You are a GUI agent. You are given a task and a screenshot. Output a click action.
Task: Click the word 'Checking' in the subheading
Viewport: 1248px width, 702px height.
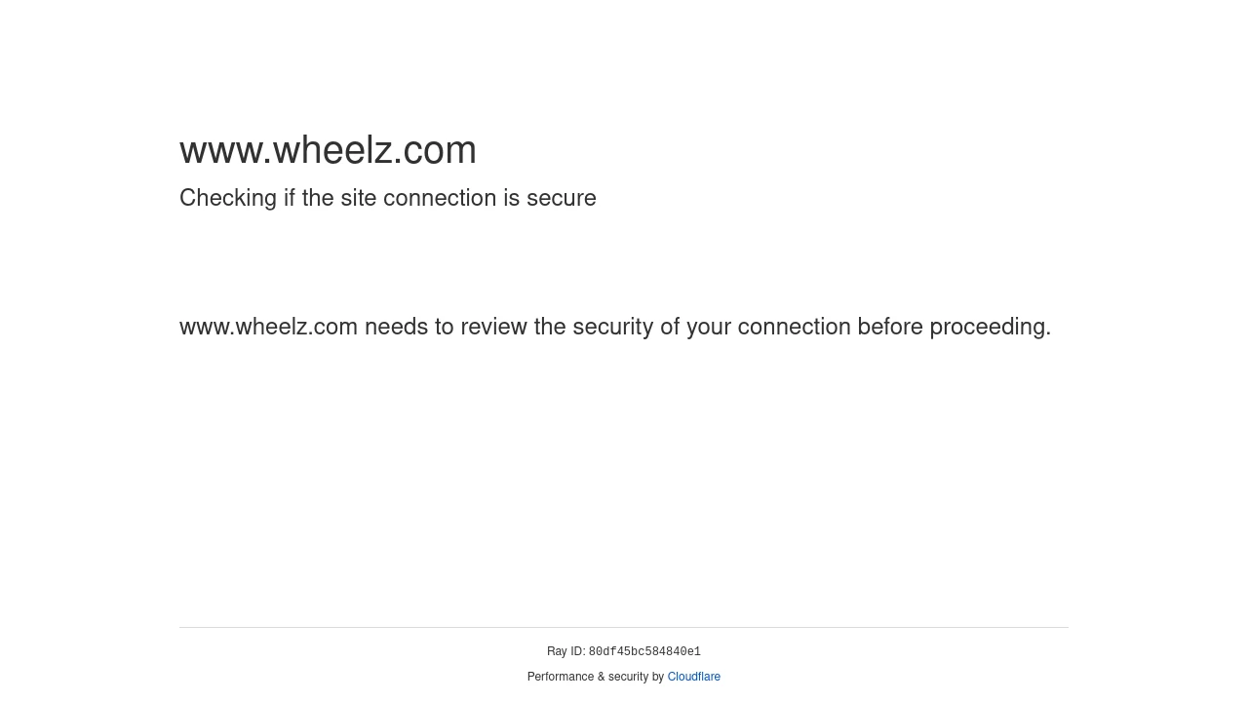pos(228,198)
